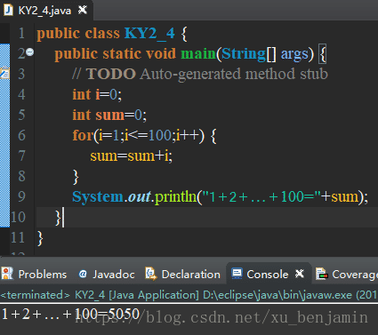Click the sum=sum+i statement

pyautogui.click(x=132, y=156)
